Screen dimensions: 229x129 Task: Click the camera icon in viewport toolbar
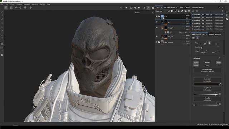pyautogui.click(x=139, y=8)
